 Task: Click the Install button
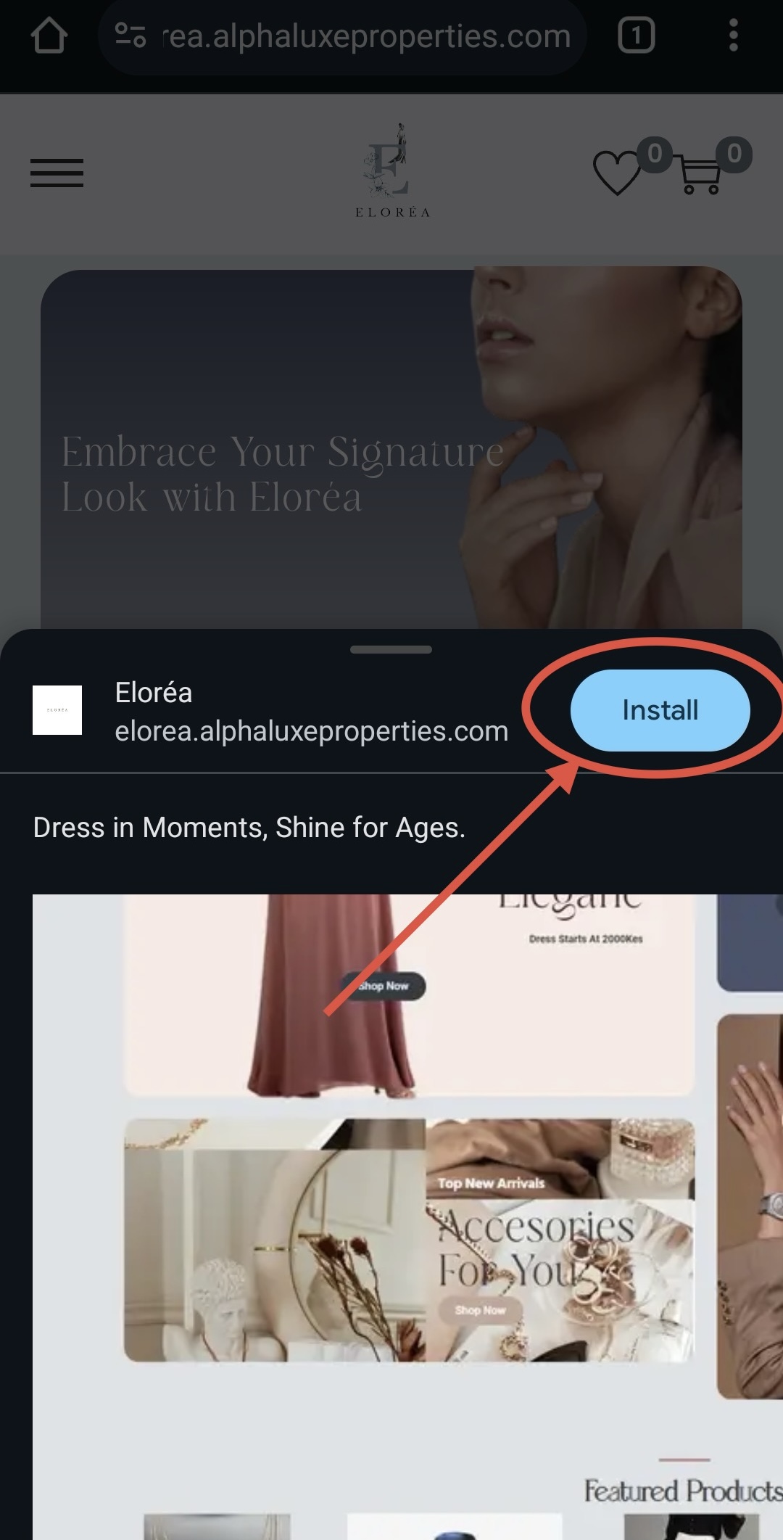660,710
